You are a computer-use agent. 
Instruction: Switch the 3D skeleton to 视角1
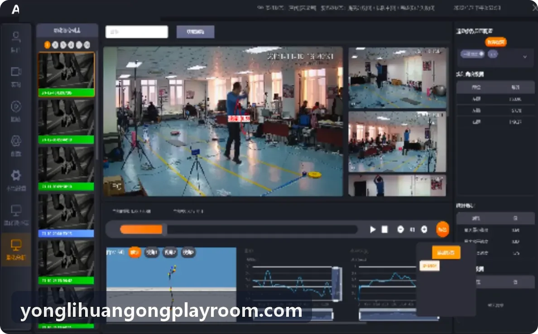click(152, 253)
